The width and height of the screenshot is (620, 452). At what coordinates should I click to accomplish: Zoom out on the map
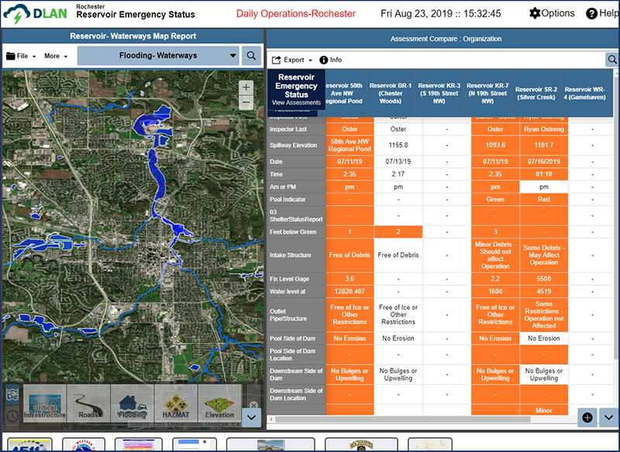pyautogui.click(x=246, y=103)
